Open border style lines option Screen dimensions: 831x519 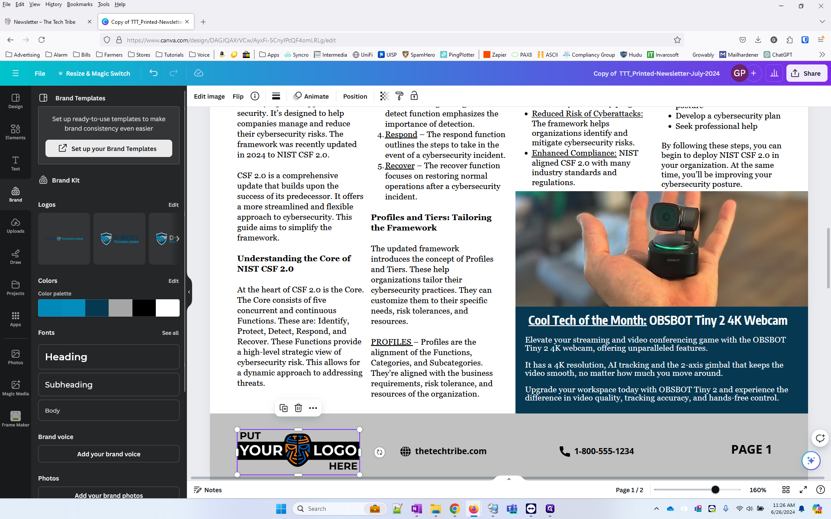pos(276,96)
